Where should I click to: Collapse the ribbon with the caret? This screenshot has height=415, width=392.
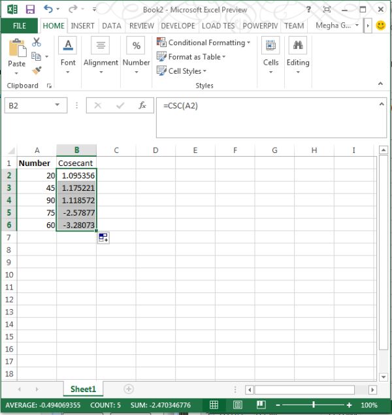pyautogui.click(x=380, y=84)
